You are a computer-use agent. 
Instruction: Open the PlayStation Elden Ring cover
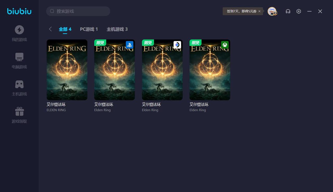coord(114,70)
